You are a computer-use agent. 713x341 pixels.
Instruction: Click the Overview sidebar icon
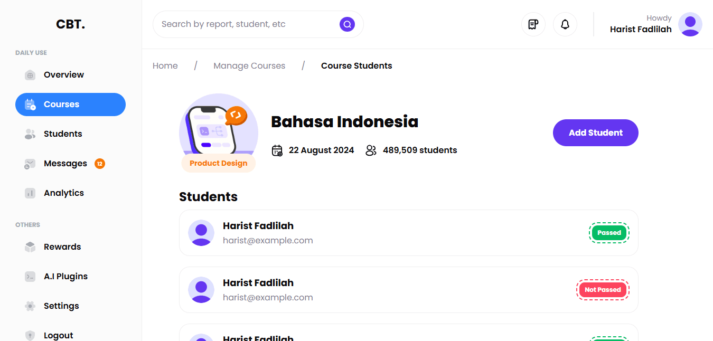point(30,75)
